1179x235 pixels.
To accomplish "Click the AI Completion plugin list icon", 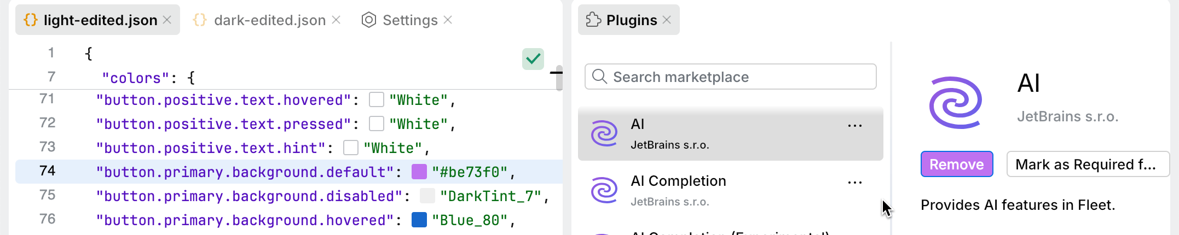I will coord(604,190).
